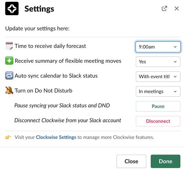Pause syncing Slack status and DND
Viewport: 185px width, 171px height.
point(158,106)
